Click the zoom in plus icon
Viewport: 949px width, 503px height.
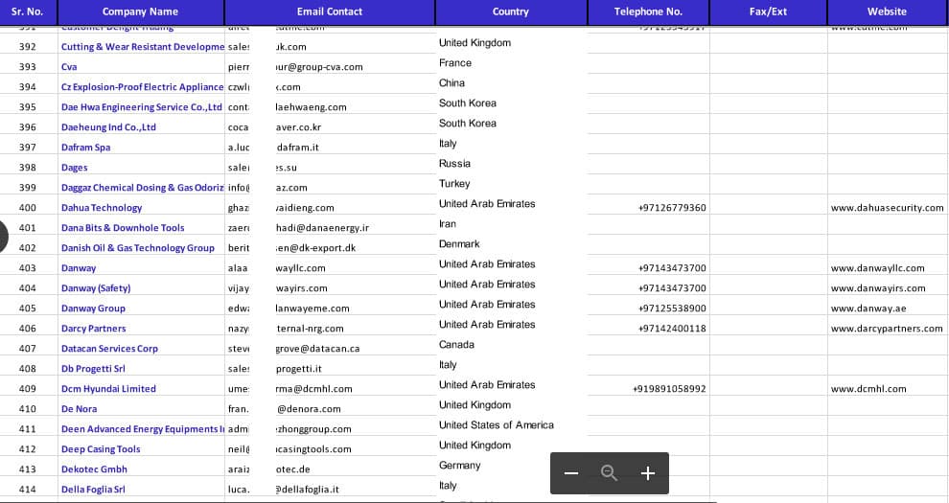tap(648, 473)
